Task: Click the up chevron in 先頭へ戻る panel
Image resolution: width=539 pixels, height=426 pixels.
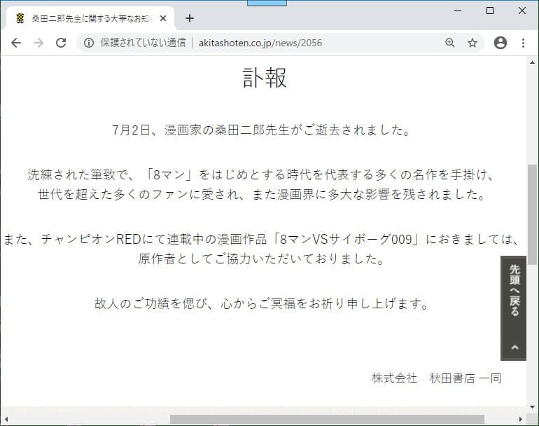Action: tap(514, 348)
